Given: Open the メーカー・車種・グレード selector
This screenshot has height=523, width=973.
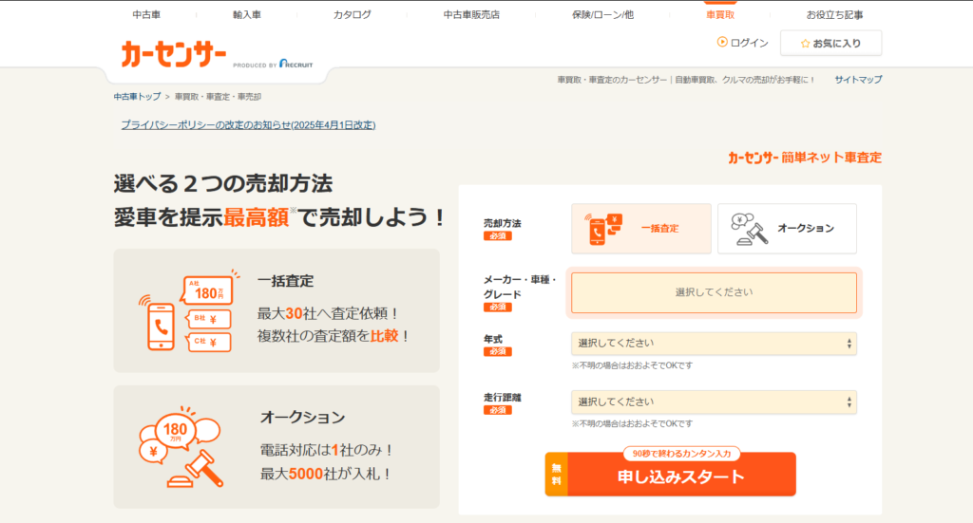Looking at the screenshot, I should tap(714, 292).
